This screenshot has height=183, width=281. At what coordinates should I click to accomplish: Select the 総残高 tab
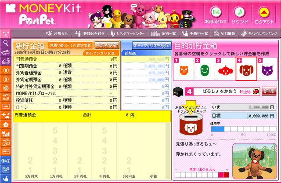tap(130, 53)
